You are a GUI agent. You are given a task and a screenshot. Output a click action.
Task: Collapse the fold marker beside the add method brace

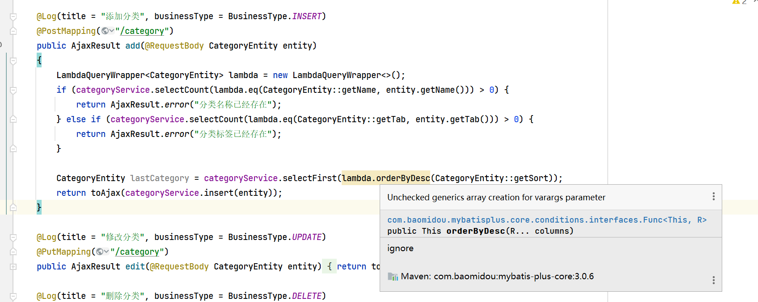[x=13, y=61]
